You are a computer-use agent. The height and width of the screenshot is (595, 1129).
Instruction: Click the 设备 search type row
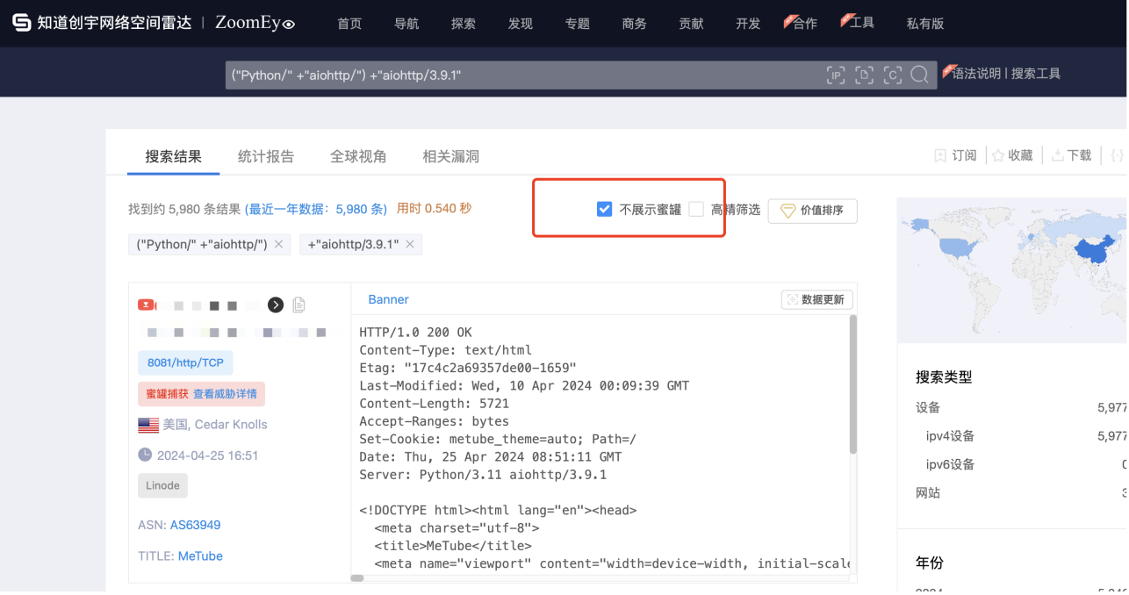click(x=1021, y=407)
